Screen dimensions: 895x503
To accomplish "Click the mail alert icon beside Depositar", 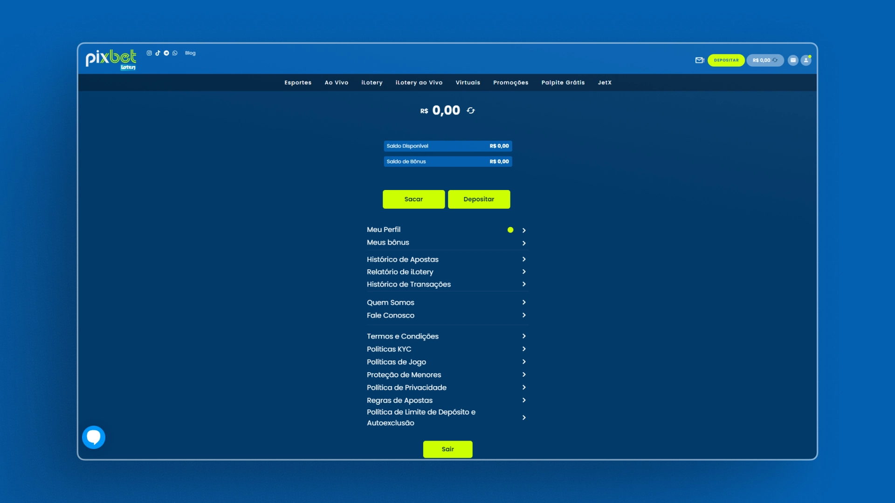I will click(x=699, y=60).
